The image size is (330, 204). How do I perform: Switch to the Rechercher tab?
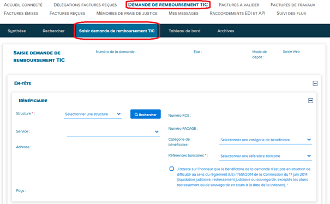pyautogui.click(x=53, y=31)
